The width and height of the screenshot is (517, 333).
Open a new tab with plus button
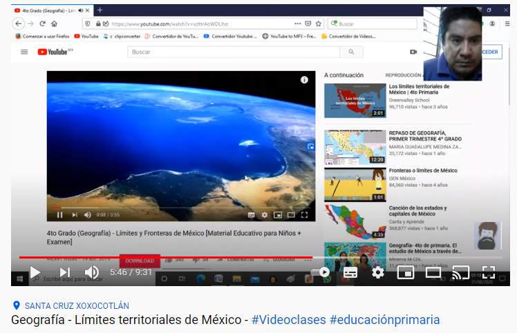[x=100, y=10]
